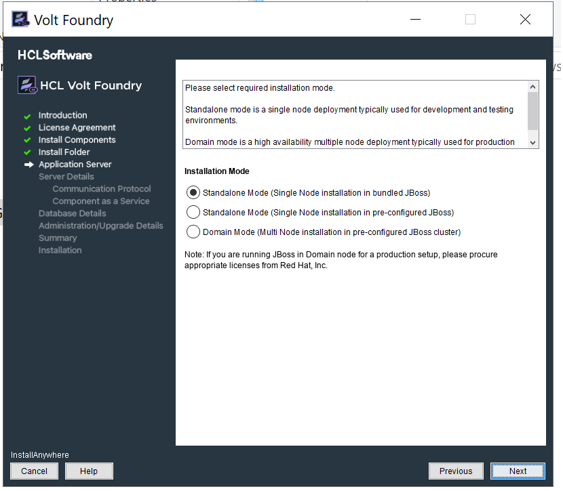Click the arrow icon beside Application Server
Image resolution: width=563 pixels, height=491 pixels.
point(28,165)
